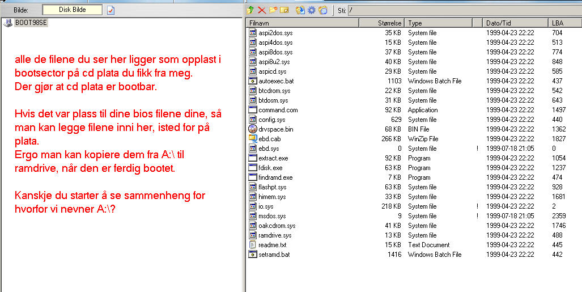Click the LBA value 704
The width and height of the screenshot is (582, 292).
click(x=557, y=33)
